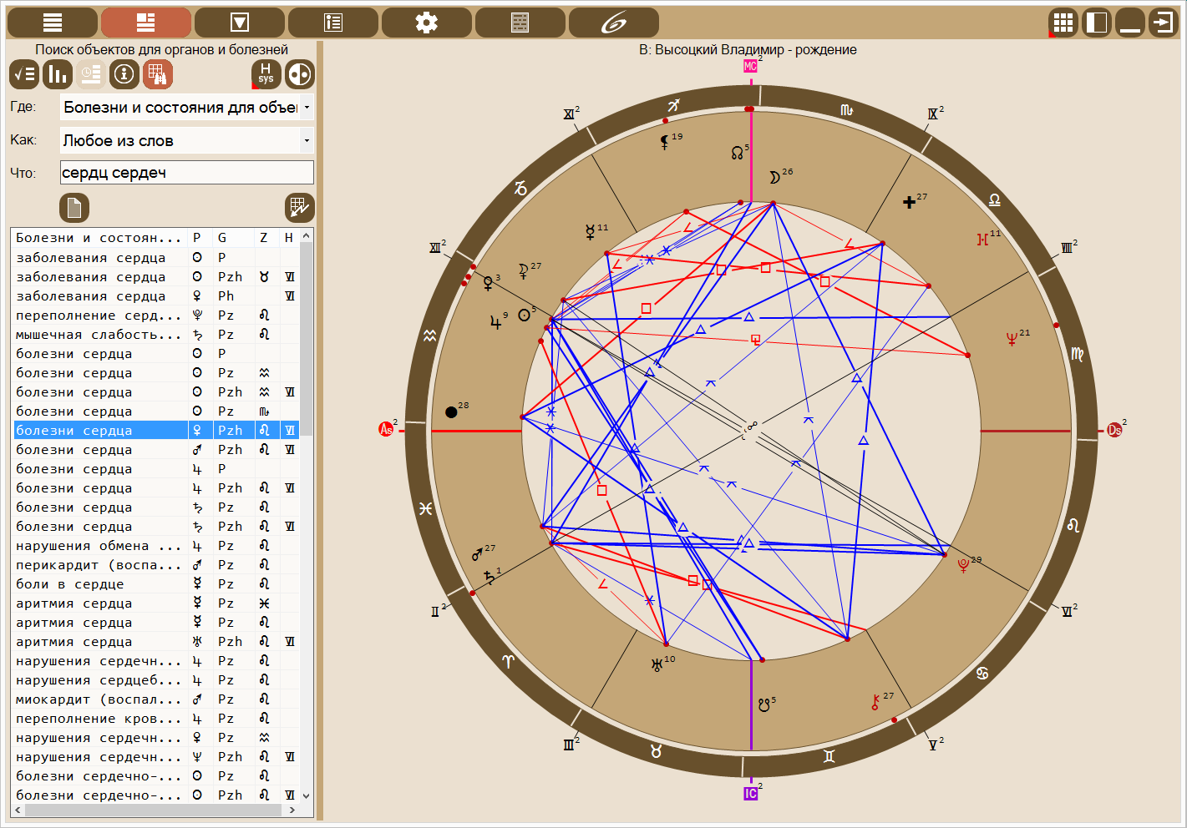Image resolution: width=1187 pixels, height=828 pixels.
Task: Click the exit arrow-into-door icon
Action: (x=1163, y=23)
